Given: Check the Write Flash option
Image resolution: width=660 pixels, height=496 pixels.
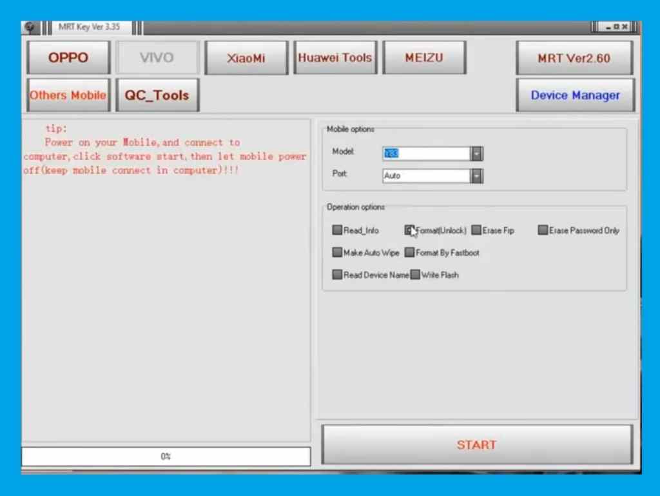Looking at the screenshot, I should 415,275.
